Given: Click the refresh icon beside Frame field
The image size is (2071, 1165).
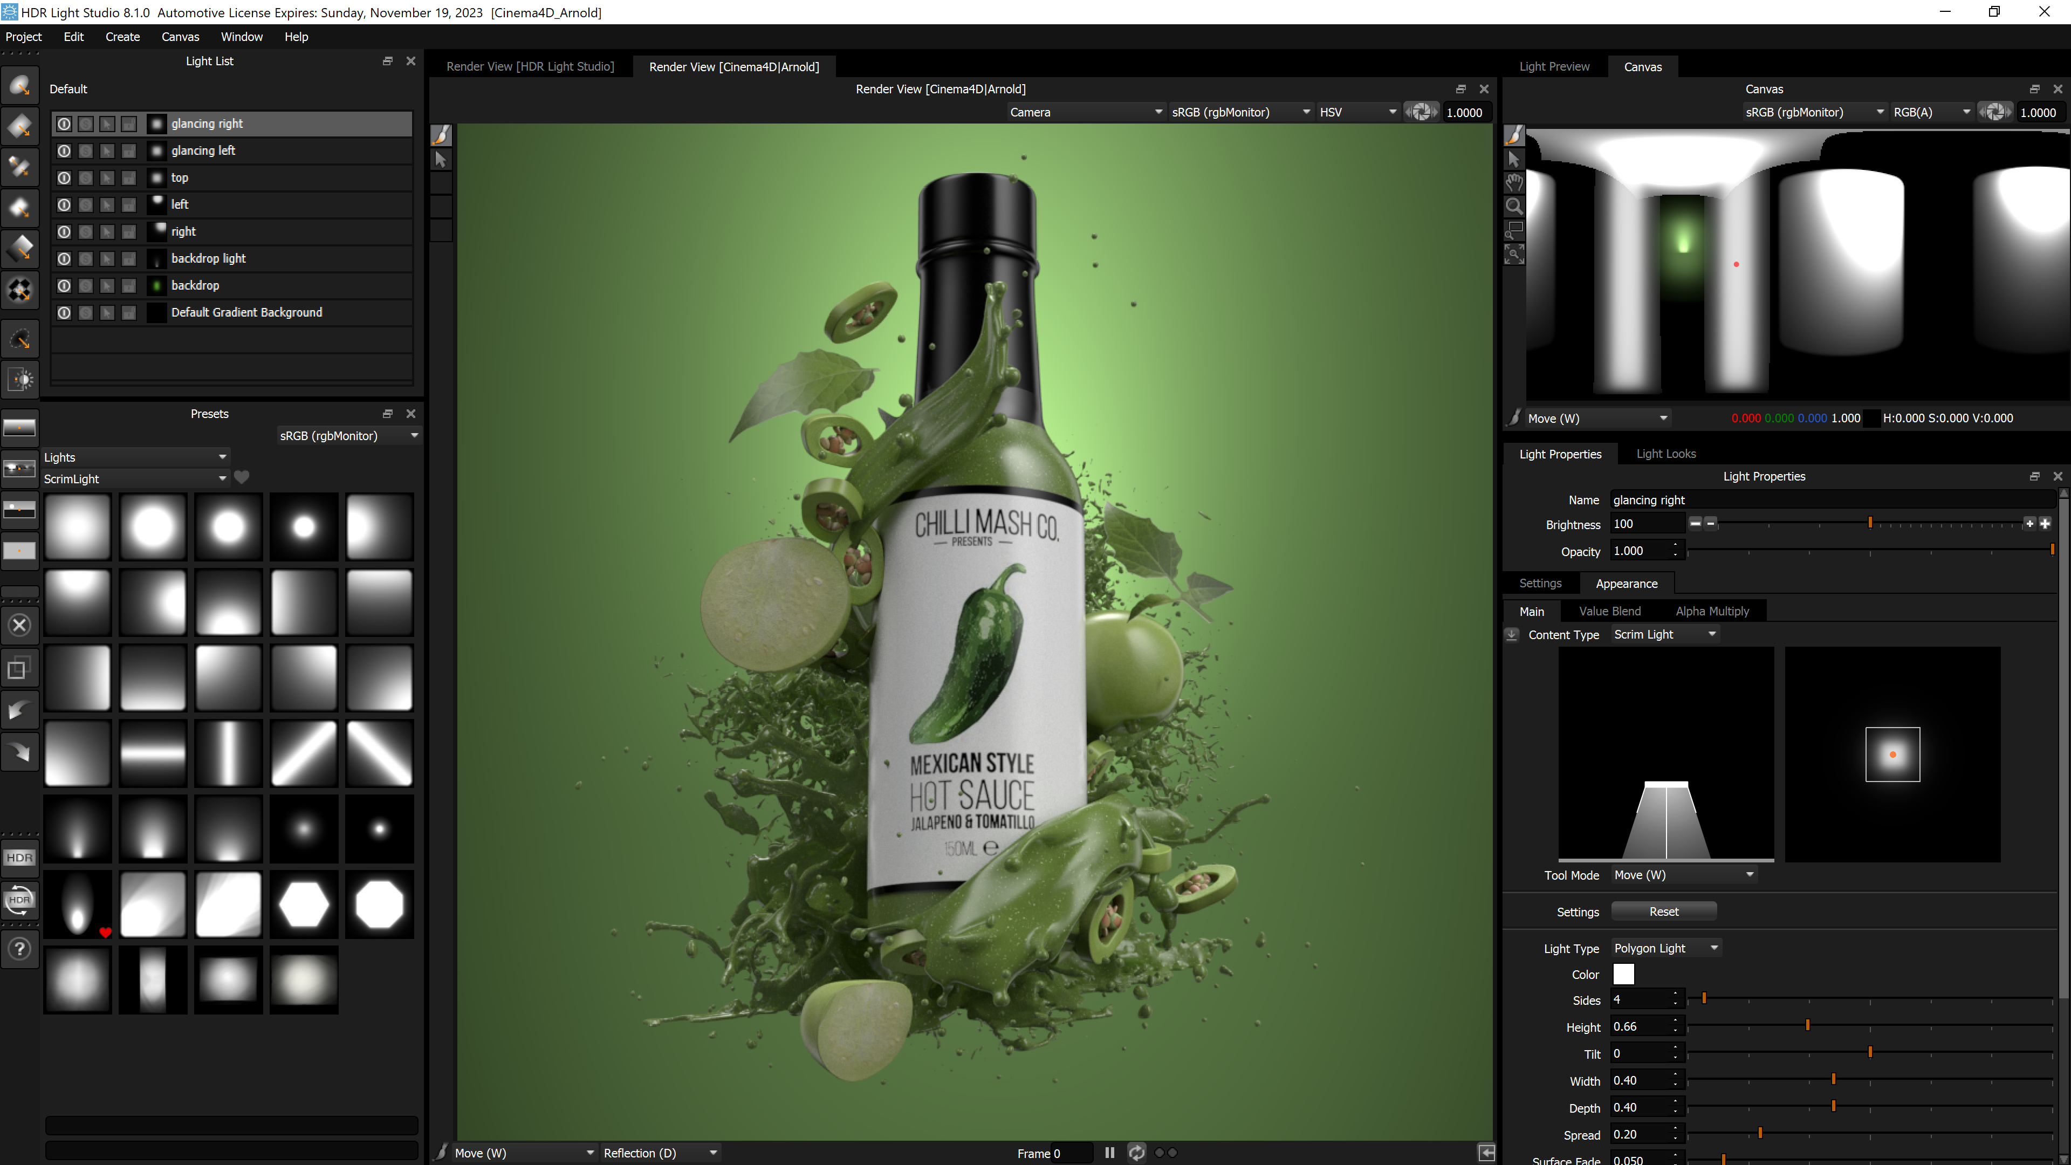Looking at the screenshot, I should (x=1136, y=1153).
